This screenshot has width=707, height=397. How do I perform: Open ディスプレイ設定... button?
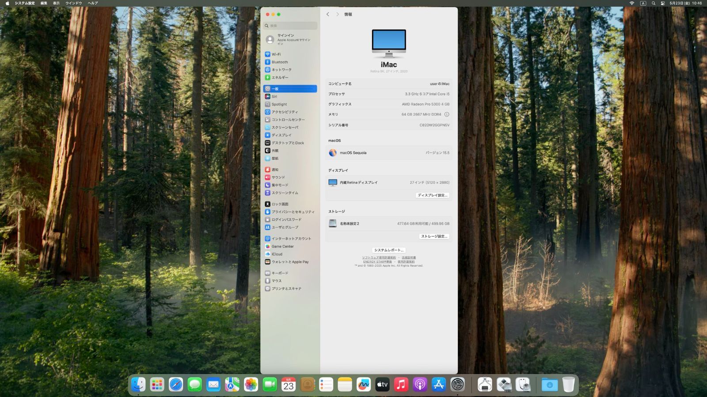(433, 195)
